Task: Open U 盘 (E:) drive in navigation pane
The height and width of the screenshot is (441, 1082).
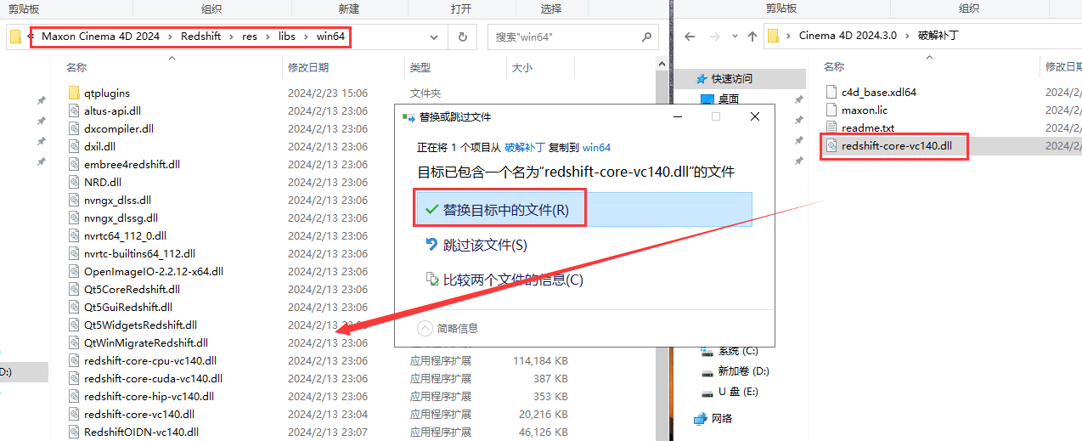Action: point(737,392)
